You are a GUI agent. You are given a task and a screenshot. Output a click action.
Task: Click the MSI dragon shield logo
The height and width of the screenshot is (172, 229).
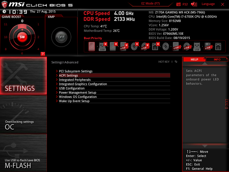coord(4,4)
